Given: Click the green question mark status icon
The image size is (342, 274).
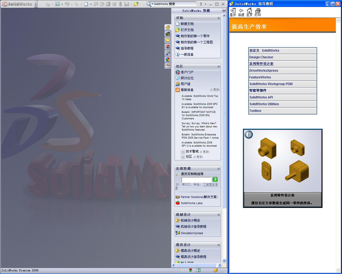Looking at the screenshot, I should (x=198, y=270).
